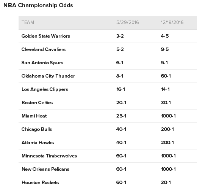The width and height of the screenshot is (197, 189).
Task: Open the Oklahoma City Thunder entry
Action: [x=48, y=76]
